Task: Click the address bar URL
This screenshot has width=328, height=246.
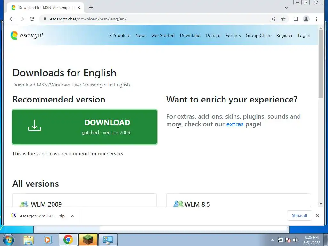Action: tap(88, 19)
